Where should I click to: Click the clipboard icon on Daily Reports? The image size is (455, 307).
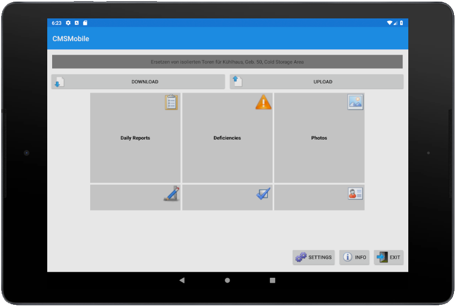pos(171,102)
